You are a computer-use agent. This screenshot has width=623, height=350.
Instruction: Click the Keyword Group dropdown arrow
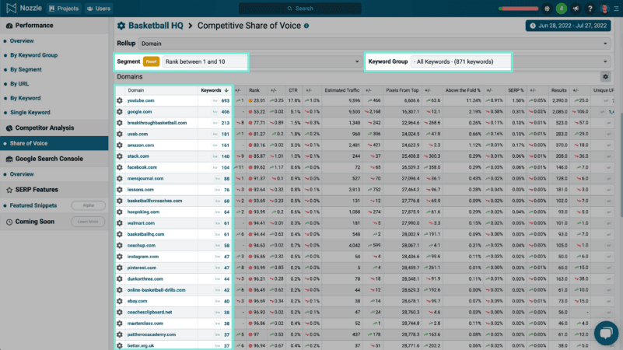coord(605,61)
